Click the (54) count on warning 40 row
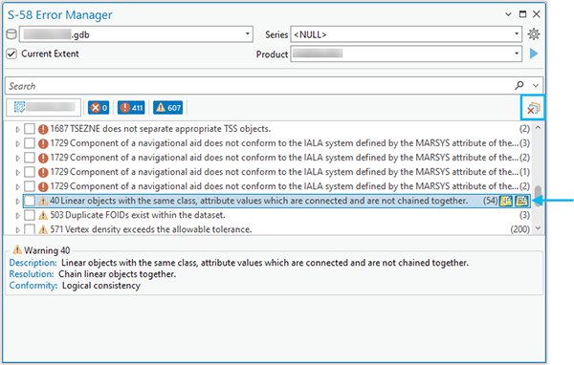The image size is (574, 365). tap(490, 201)
